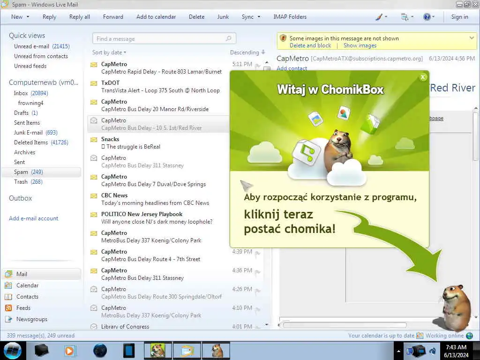
Task: Switch to the Newsgroups view
Action: click(32, 319)
